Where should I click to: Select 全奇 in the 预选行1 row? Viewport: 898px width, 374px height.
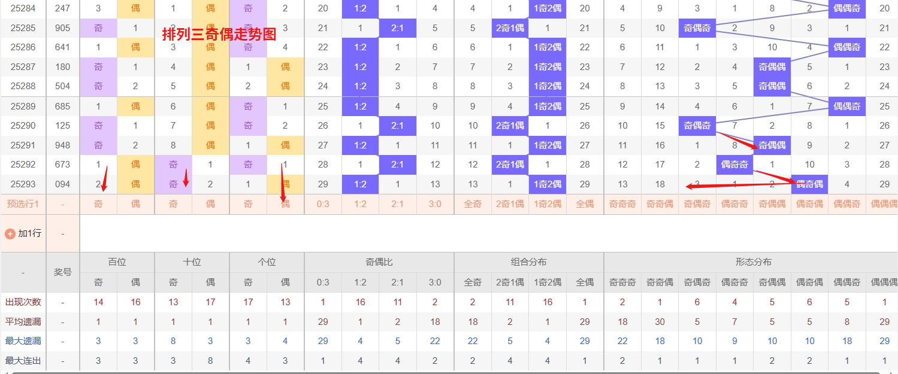[x=473, y=204]
